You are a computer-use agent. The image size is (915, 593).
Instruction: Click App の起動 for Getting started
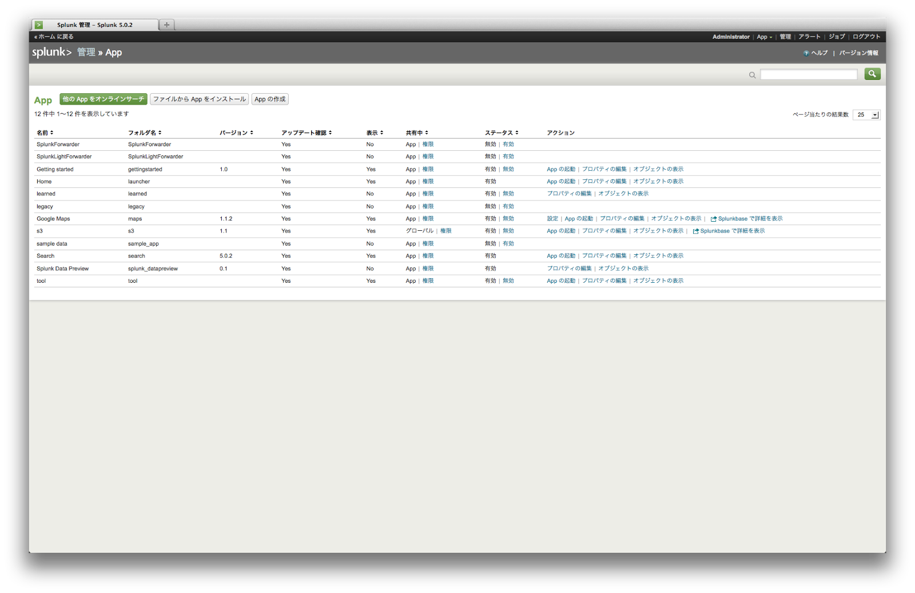pos(561,169)
